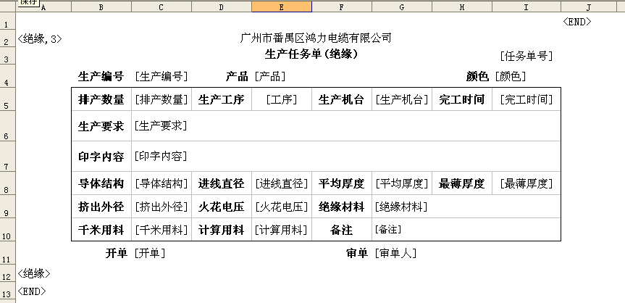Click the [平均厚度] placeholder cell
This screenshot has width=625, height=303.
coord(402,183)
